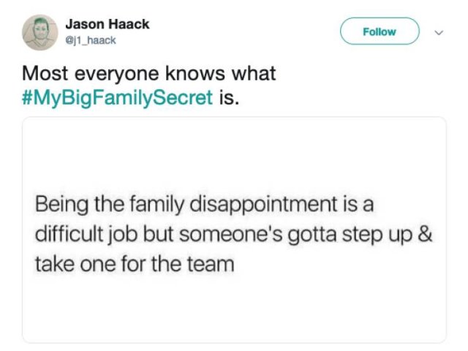Click the word 'knows' in the tweet
Image resolution: width=468 pixels, height=351 pixels.
coord(195,73)
